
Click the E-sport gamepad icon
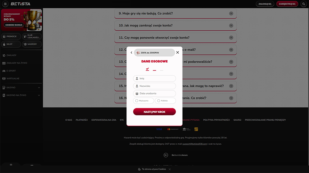(x=4, y=71)
